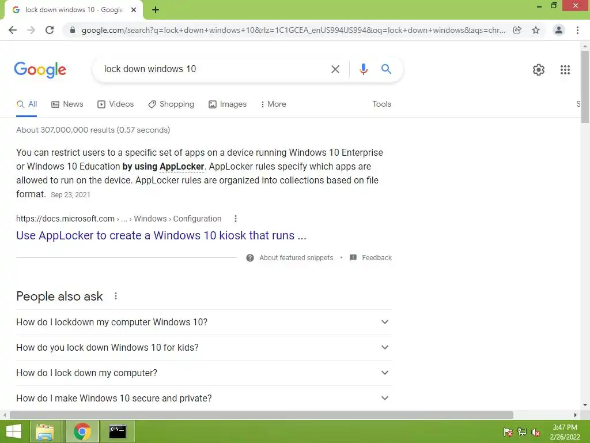Click the Tools button
The height and width of the screenshot is (443, 590).
point(381,104)
